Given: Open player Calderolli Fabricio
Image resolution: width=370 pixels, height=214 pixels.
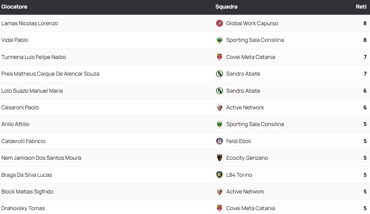Looking at the screenshot, I should tap(23, 141).
